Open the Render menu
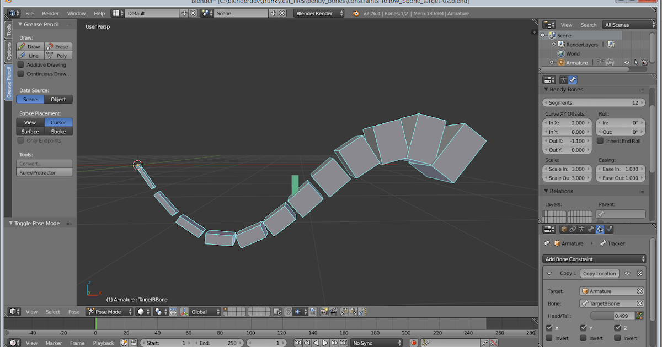Image resolution: width=662 pixels, height=347 pixels. tap(50, 13)
